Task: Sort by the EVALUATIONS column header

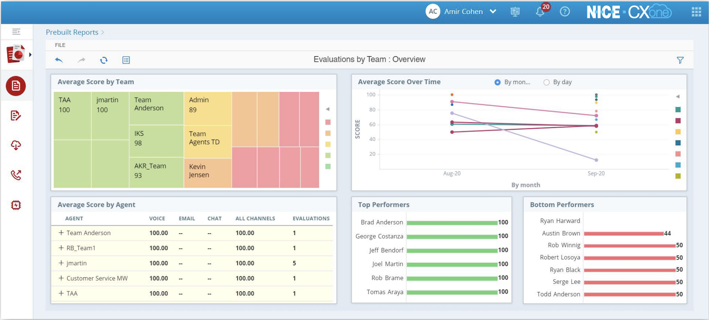Action: point(311,219)
